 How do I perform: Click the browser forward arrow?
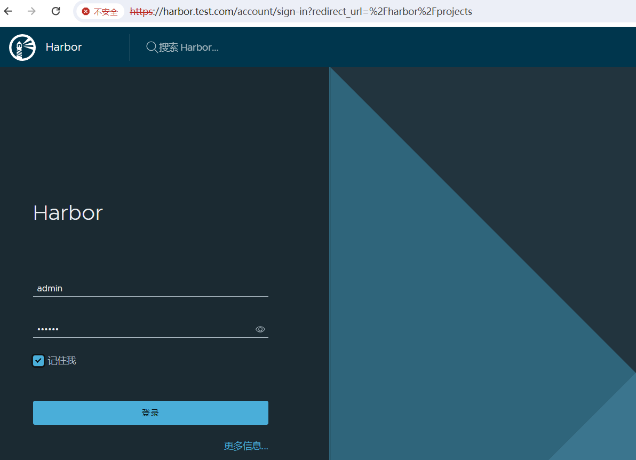pyautogui.click(x=31, y=11)
